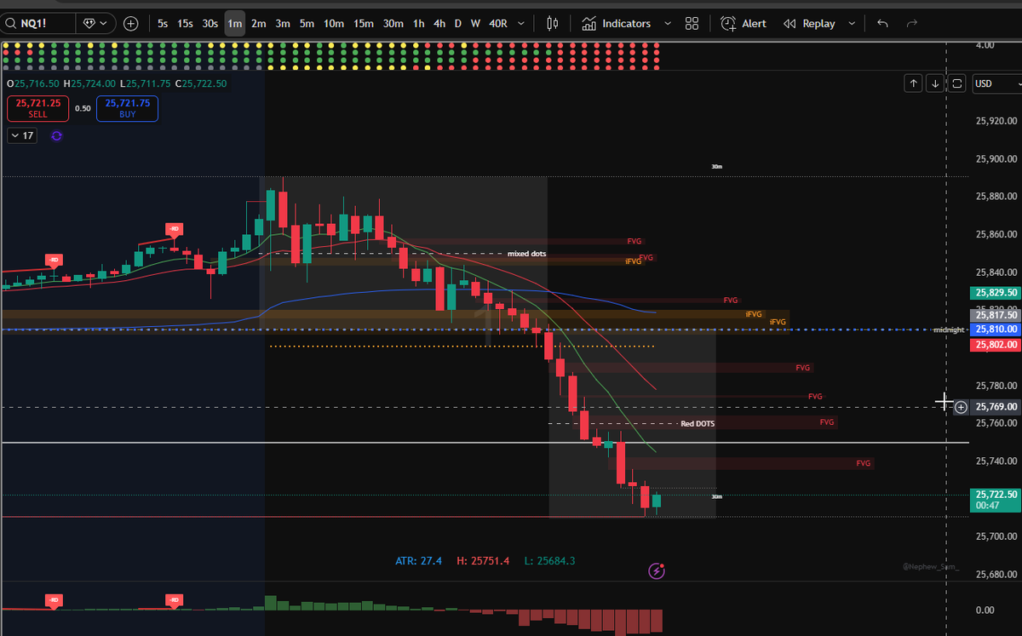Image resolution: width=1022 pixels, height=636 pixels.
Task: Click the 25,817.50 gray price label
Action: point(996,315)
